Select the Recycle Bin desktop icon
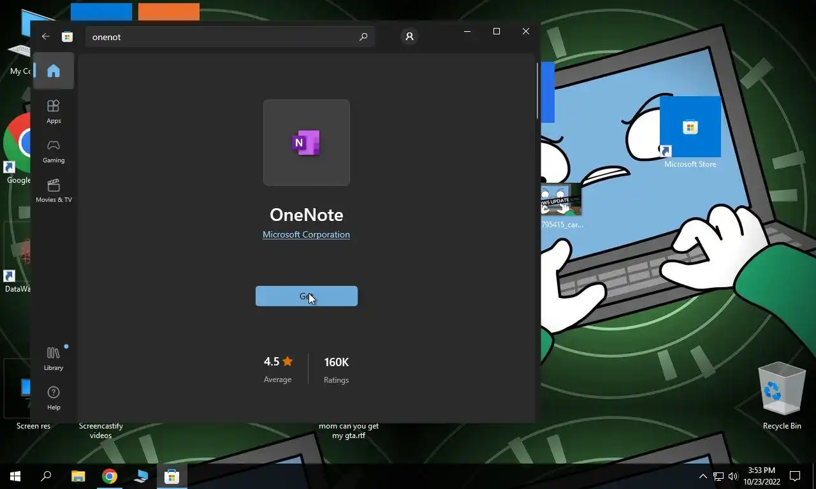 (x=782, y=396)
